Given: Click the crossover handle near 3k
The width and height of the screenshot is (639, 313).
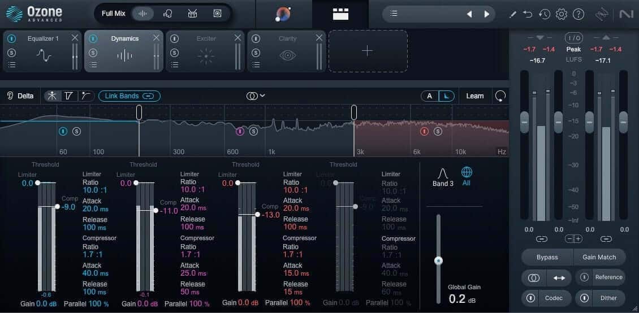Looking at the screenshot, I should tap(354, 112).
